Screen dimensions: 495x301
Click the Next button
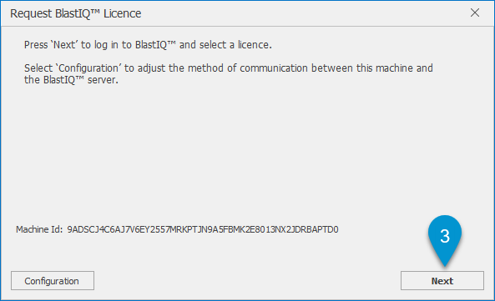[442, 280]
